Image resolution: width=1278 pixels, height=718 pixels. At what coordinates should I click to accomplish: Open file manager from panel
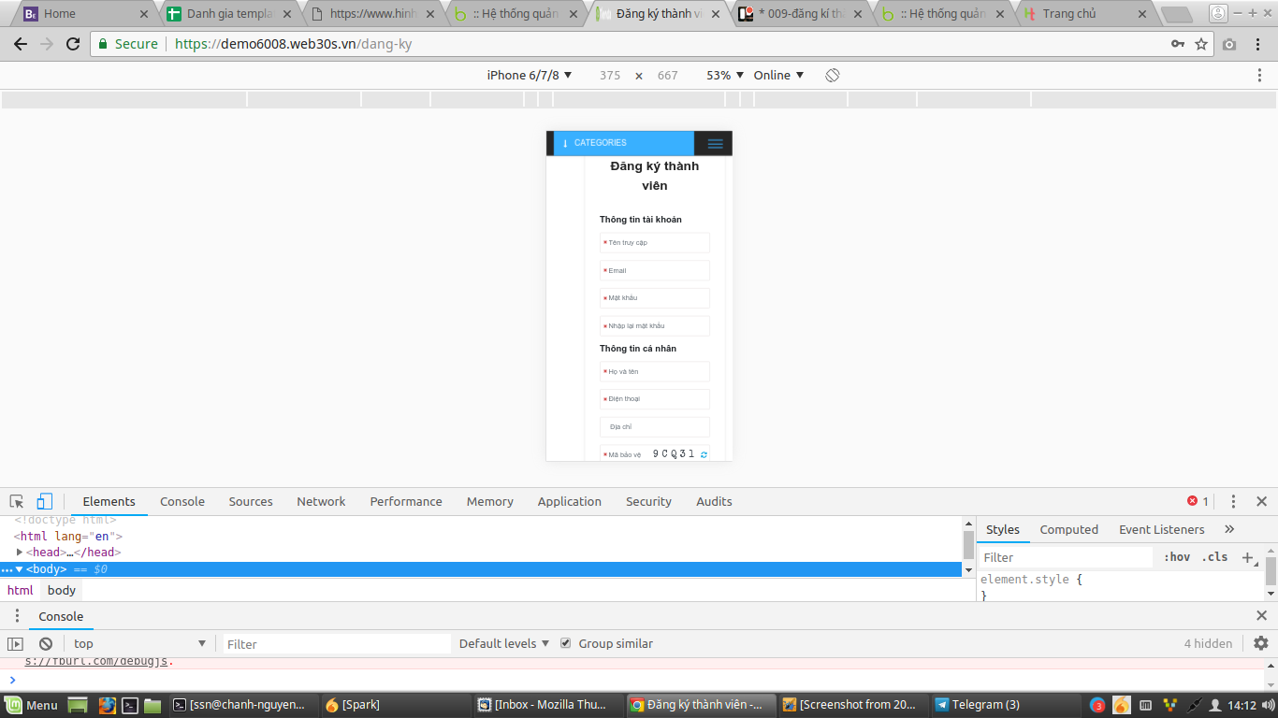pyautogui.click(x=152, y=705)
